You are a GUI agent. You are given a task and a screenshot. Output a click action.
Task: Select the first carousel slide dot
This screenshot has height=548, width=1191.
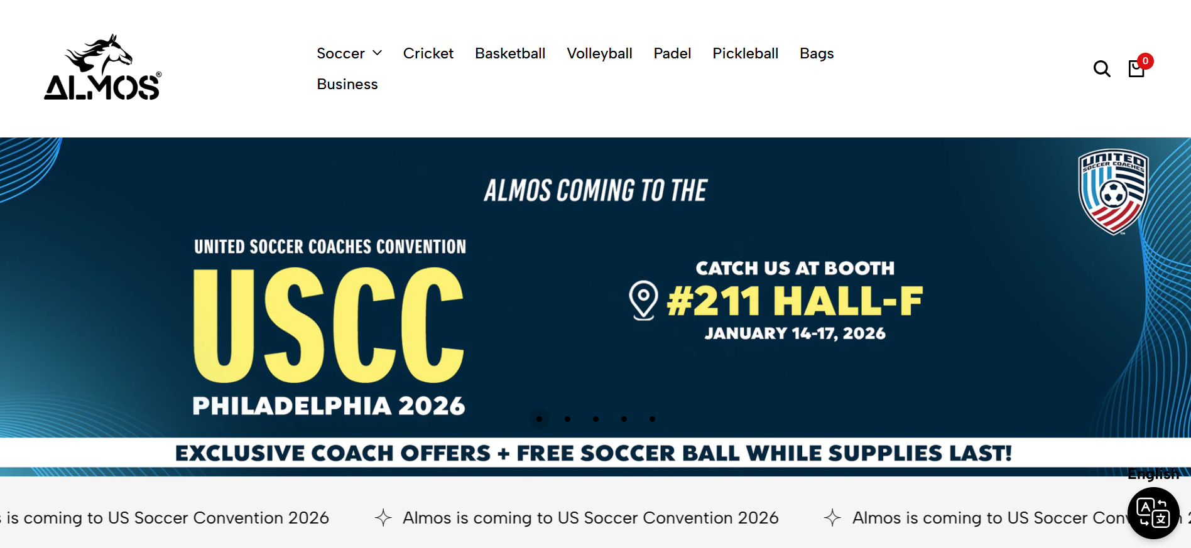(539, 419)
